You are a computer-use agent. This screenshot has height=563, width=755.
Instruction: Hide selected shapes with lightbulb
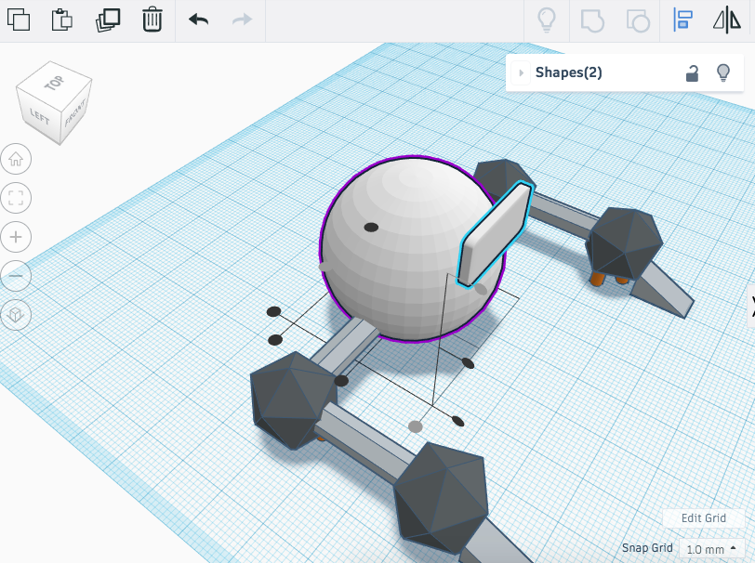point(723,73)
